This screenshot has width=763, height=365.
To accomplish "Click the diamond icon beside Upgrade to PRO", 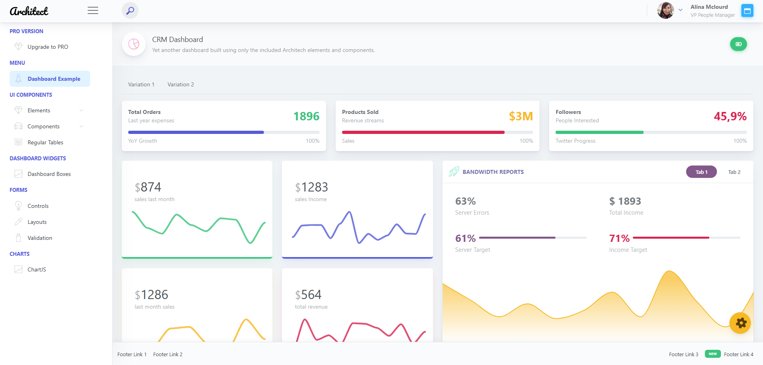I will [18, 47].
